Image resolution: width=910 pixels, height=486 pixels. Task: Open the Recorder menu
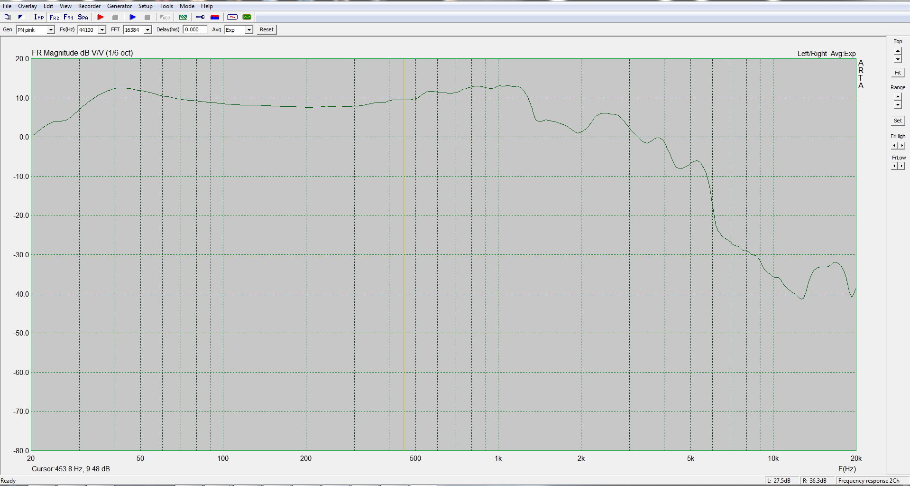coord(89,6)
